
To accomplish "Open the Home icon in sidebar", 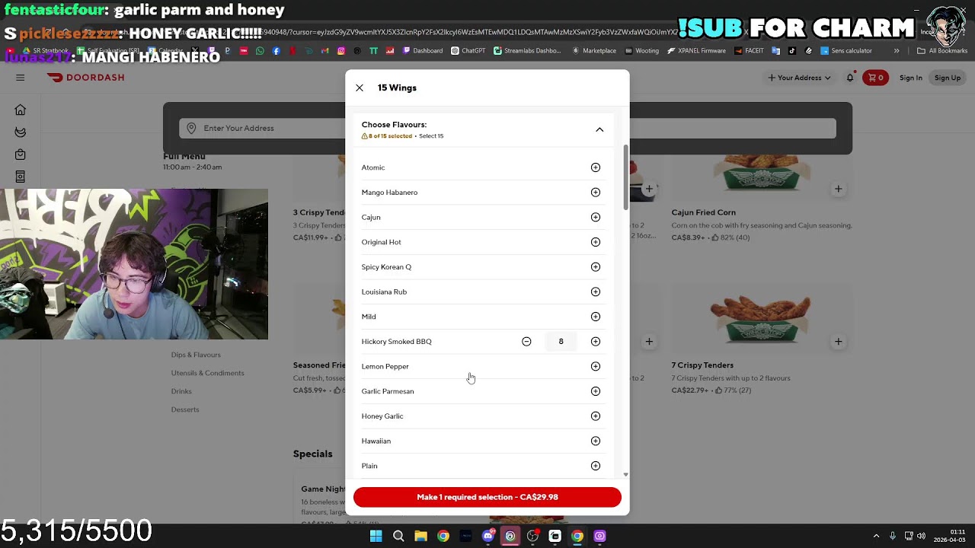I will tap(21, 110).
